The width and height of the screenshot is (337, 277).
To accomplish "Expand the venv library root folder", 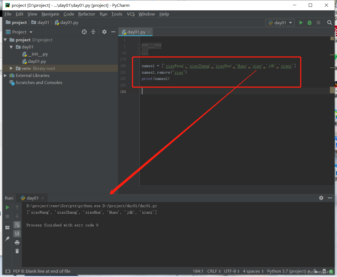I will pos(11,68).
